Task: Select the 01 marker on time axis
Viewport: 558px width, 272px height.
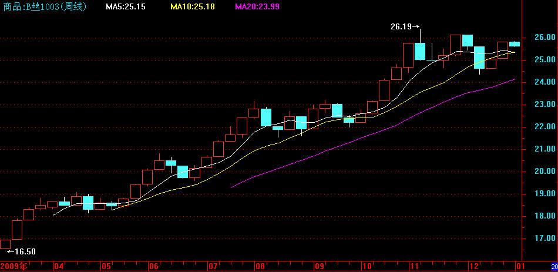Action: (x=519, y=266)
